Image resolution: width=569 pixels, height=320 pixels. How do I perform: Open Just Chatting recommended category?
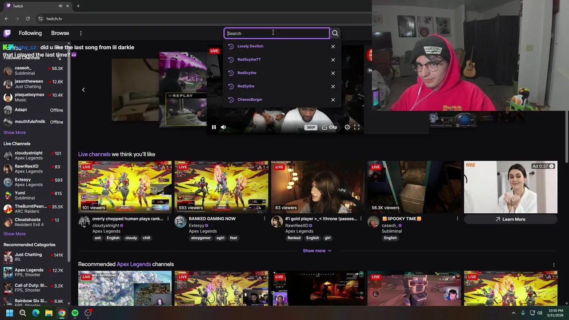[34, 257]
